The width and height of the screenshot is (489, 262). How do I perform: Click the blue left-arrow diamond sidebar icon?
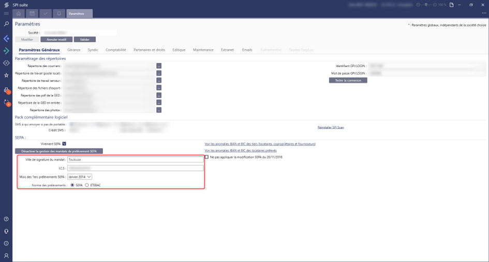click(x=6, y=39)
